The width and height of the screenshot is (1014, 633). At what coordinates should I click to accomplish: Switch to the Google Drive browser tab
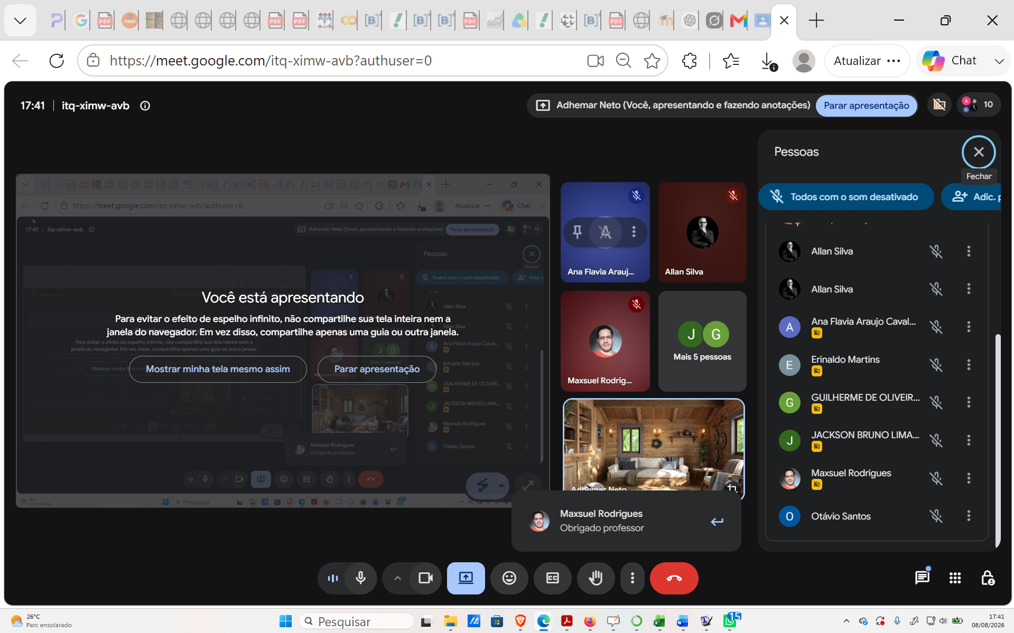519,21
